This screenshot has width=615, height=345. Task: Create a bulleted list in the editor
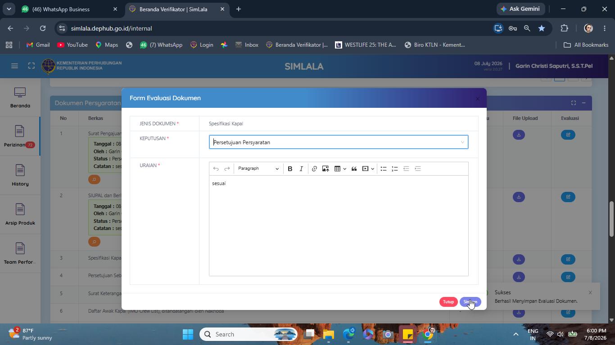point(384,168)
